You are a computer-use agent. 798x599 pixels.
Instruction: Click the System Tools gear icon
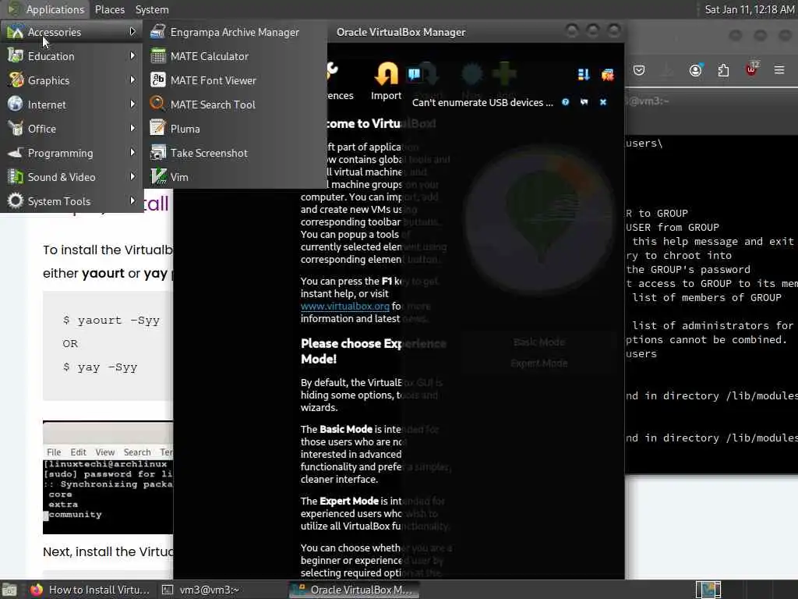(x=16, y=200)
